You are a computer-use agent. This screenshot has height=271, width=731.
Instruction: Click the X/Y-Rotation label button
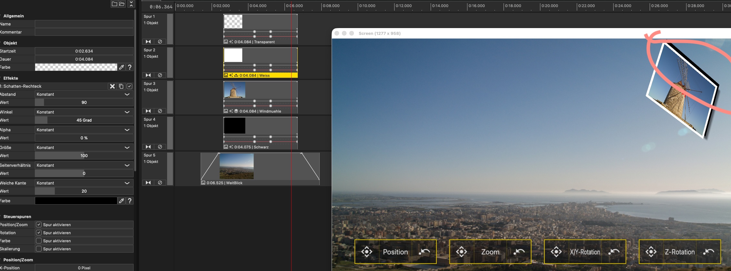pyautogui.click(x=585, y=252)
